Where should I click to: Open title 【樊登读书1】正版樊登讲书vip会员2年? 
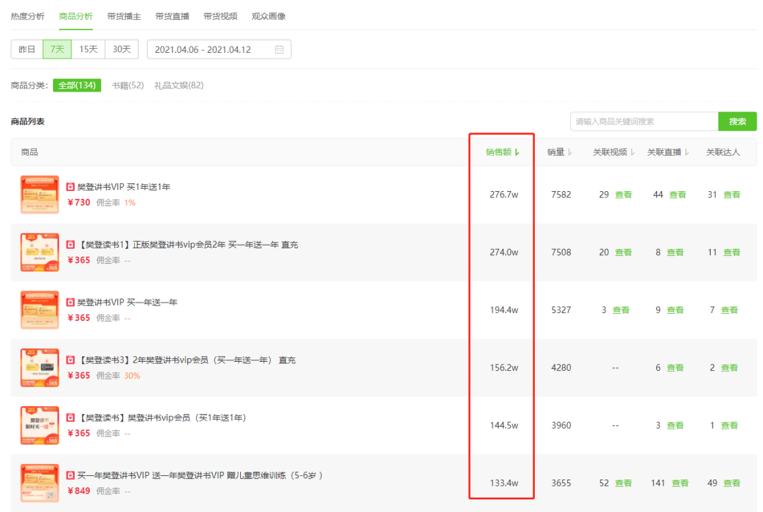click(188, 245)
